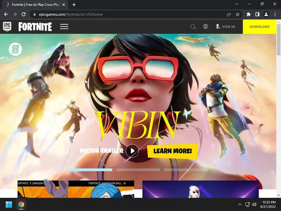Open the tab search dropdown chevron
The image size is (281, 211).
point(237,4)
